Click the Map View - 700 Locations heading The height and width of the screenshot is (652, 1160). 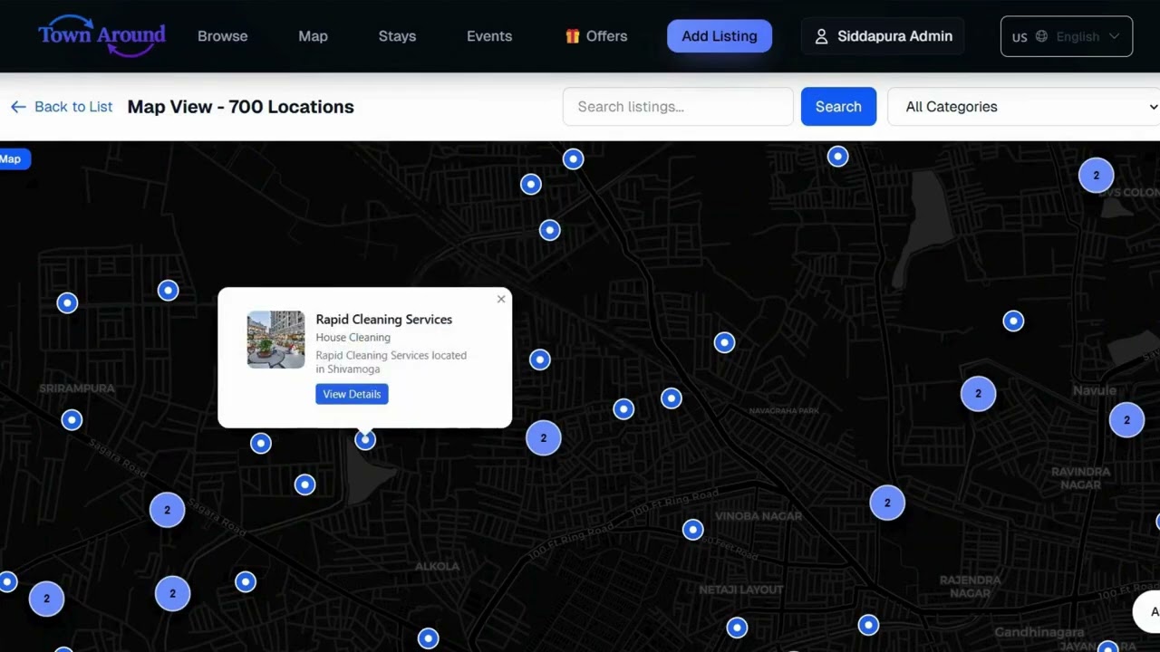pyautogui.click(x=241, y=107)
